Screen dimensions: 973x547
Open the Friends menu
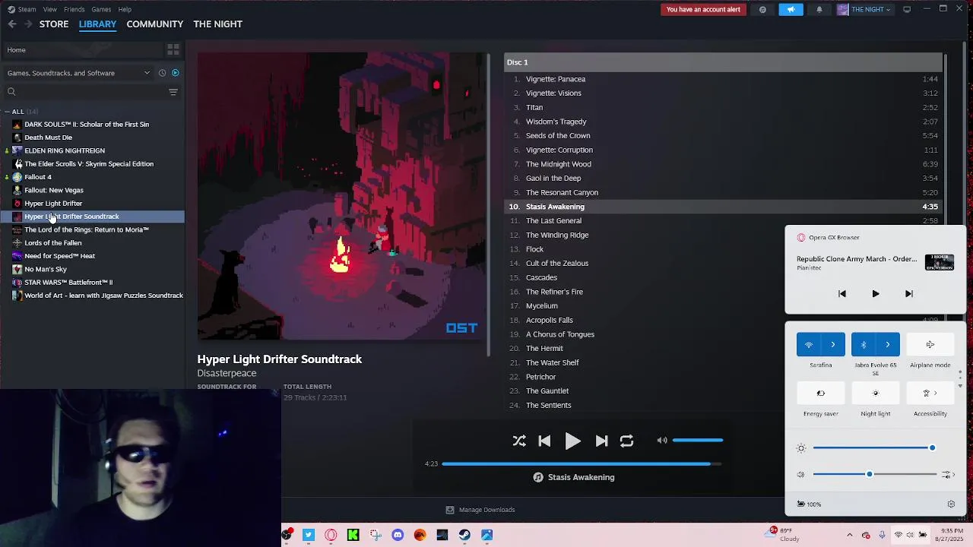[74, 9]
